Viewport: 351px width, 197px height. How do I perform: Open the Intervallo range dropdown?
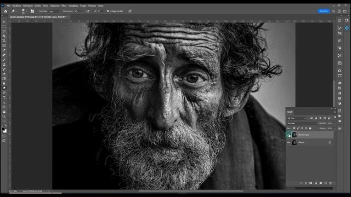[x=54, y=11]
